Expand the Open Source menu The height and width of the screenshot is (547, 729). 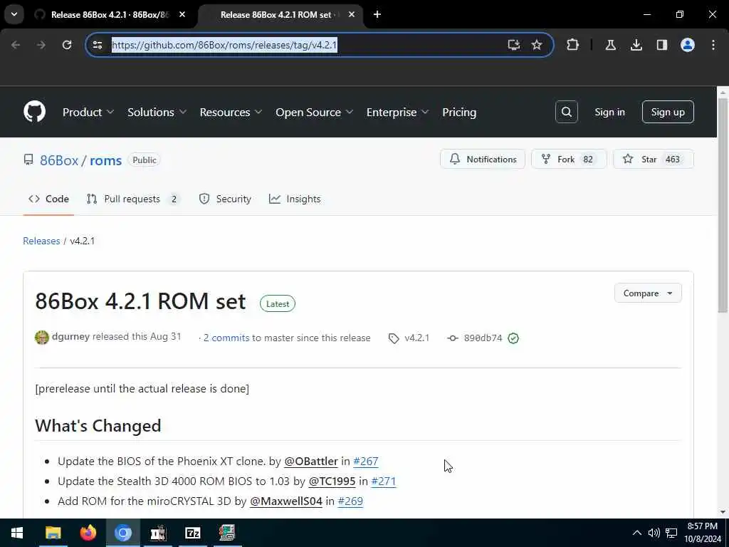314,112
